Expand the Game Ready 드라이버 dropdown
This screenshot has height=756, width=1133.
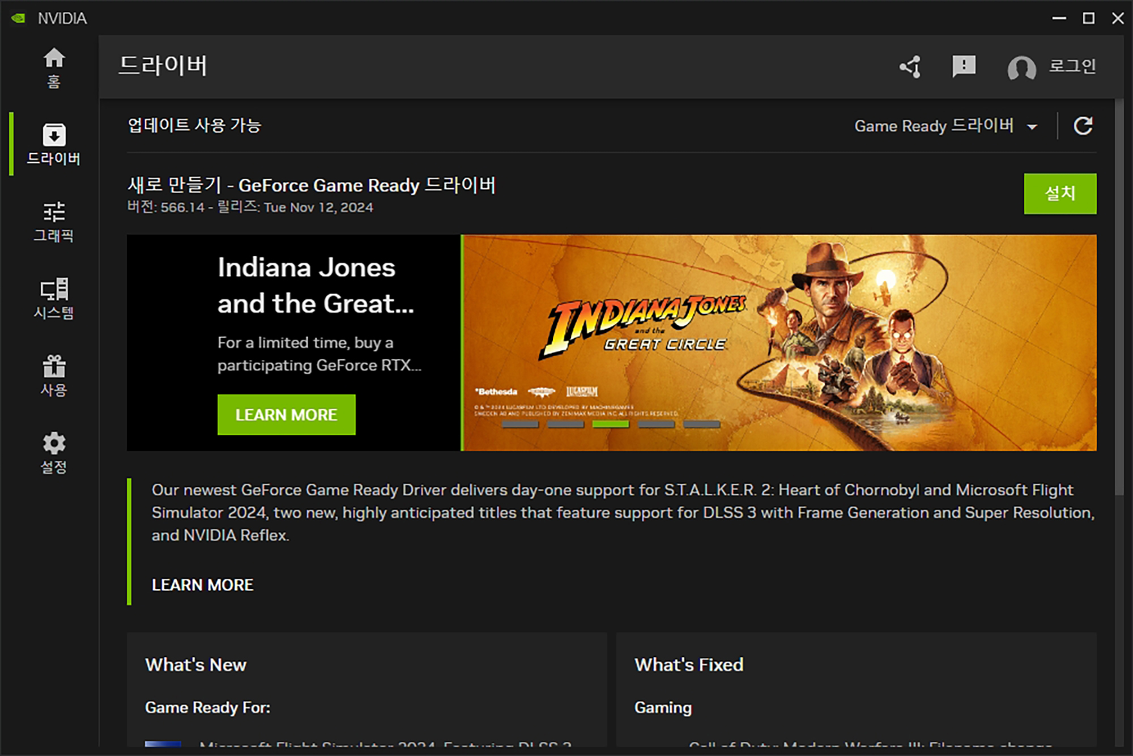[x=934, y=126]
